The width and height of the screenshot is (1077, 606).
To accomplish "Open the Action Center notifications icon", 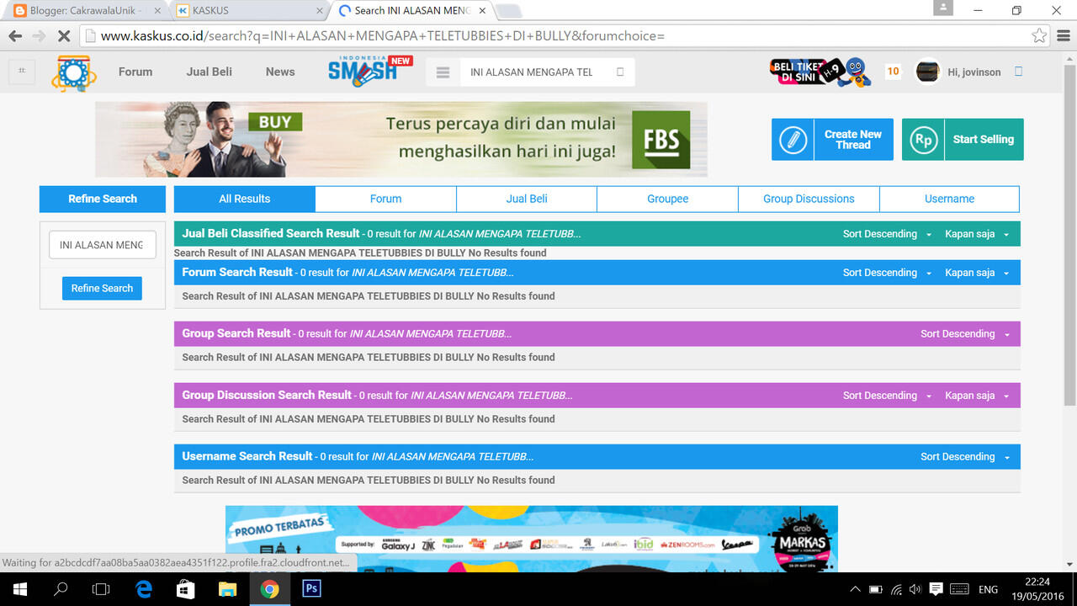I will (936, 589).
